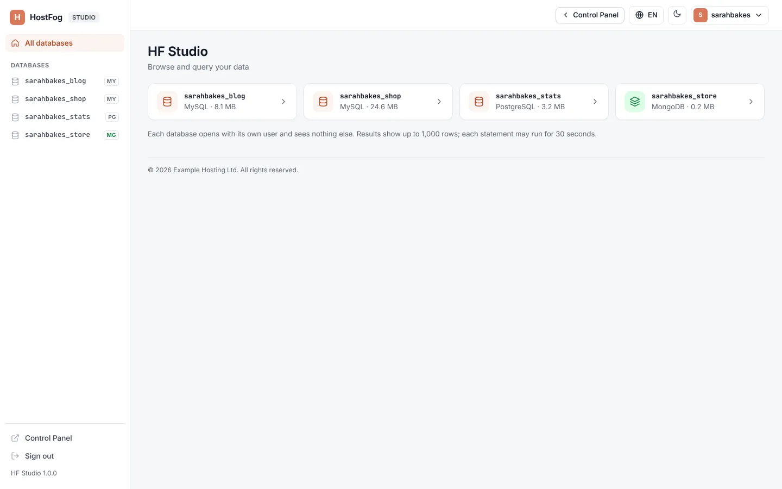The height and width of the screenshot is (489, 782).
Task: Click the HostFog logo icon
Action: (x=17, y=17)
